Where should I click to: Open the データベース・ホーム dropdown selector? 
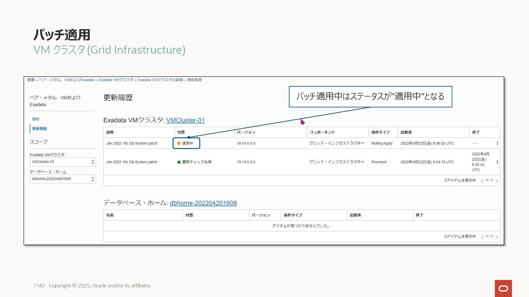(63, 179)
